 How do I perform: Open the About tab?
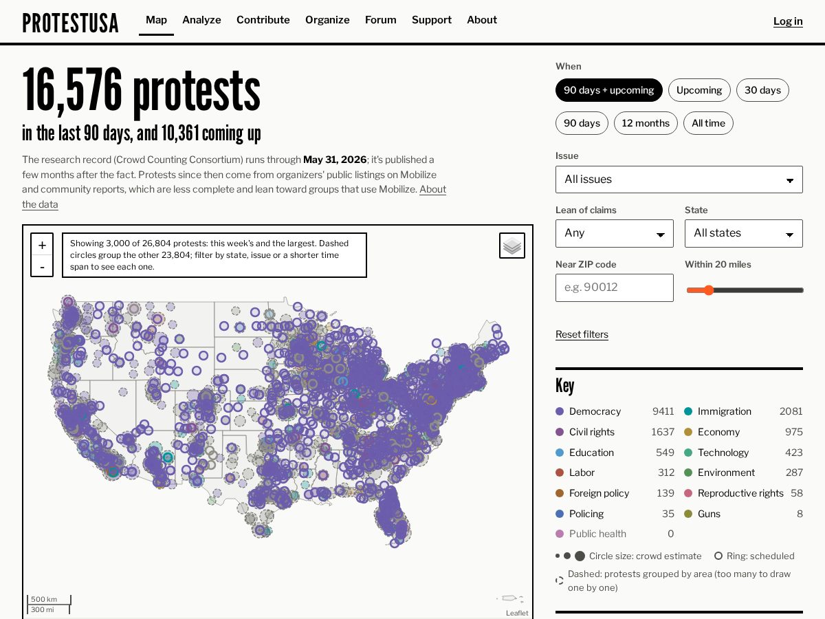482,20
